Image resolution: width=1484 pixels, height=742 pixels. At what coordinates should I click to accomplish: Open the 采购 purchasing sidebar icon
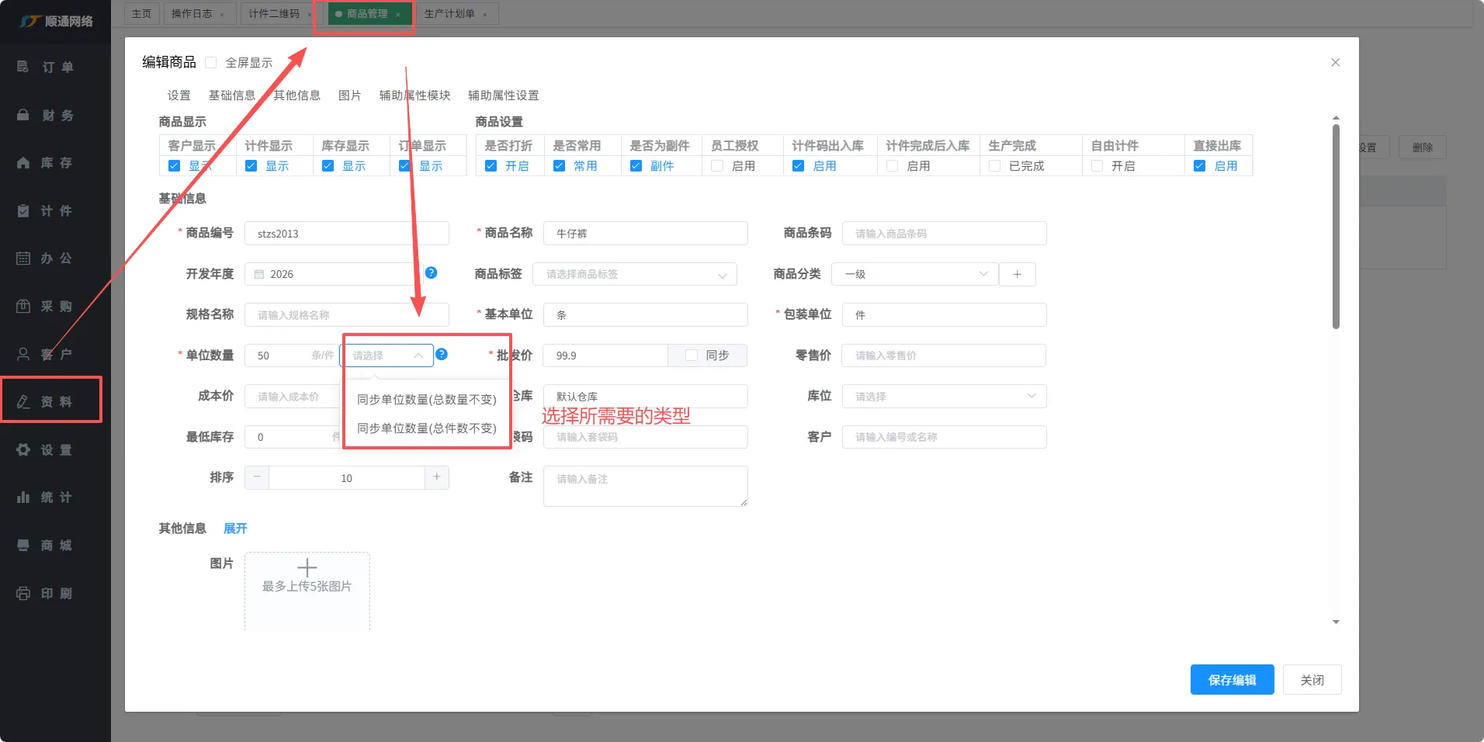[x=23, y=306]
